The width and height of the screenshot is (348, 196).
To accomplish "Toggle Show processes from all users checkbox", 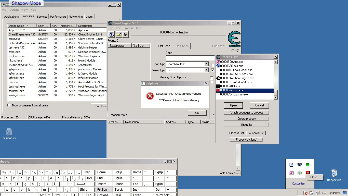I will click(x=9, y=105).
